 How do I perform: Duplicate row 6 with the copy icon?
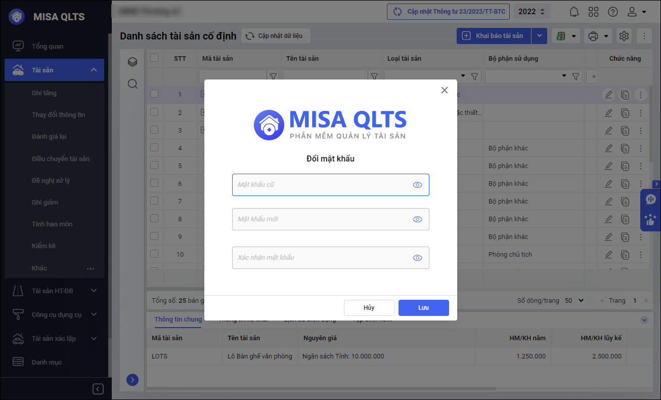[x=625, y=184]
